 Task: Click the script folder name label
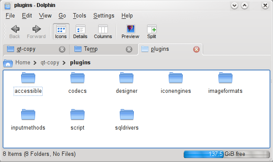pos(77,128)
